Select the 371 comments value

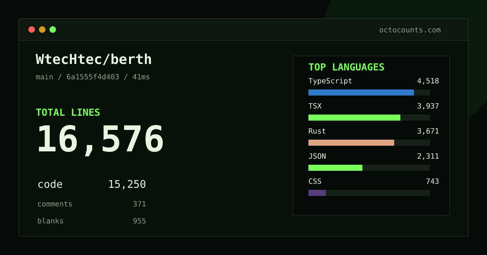pos(139,204)
